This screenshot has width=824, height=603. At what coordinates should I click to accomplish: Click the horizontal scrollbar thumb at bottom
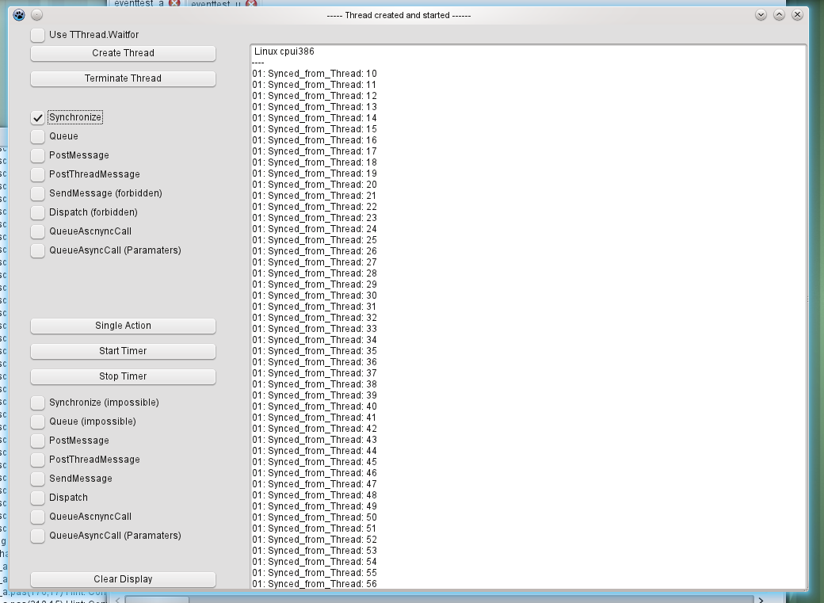[x=156, y=599]
